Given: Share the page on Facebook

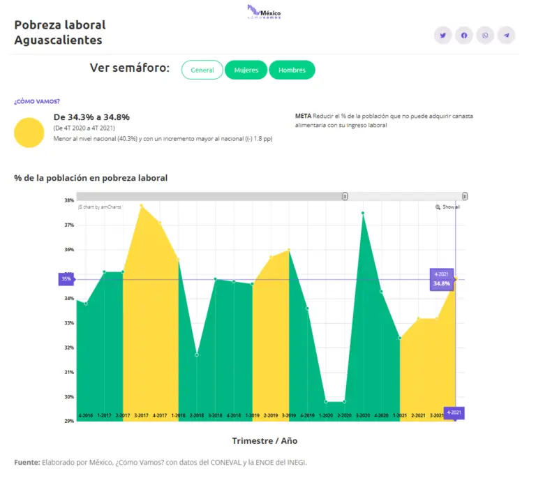Looking at the screenshot, I should (x=464, y=36).
